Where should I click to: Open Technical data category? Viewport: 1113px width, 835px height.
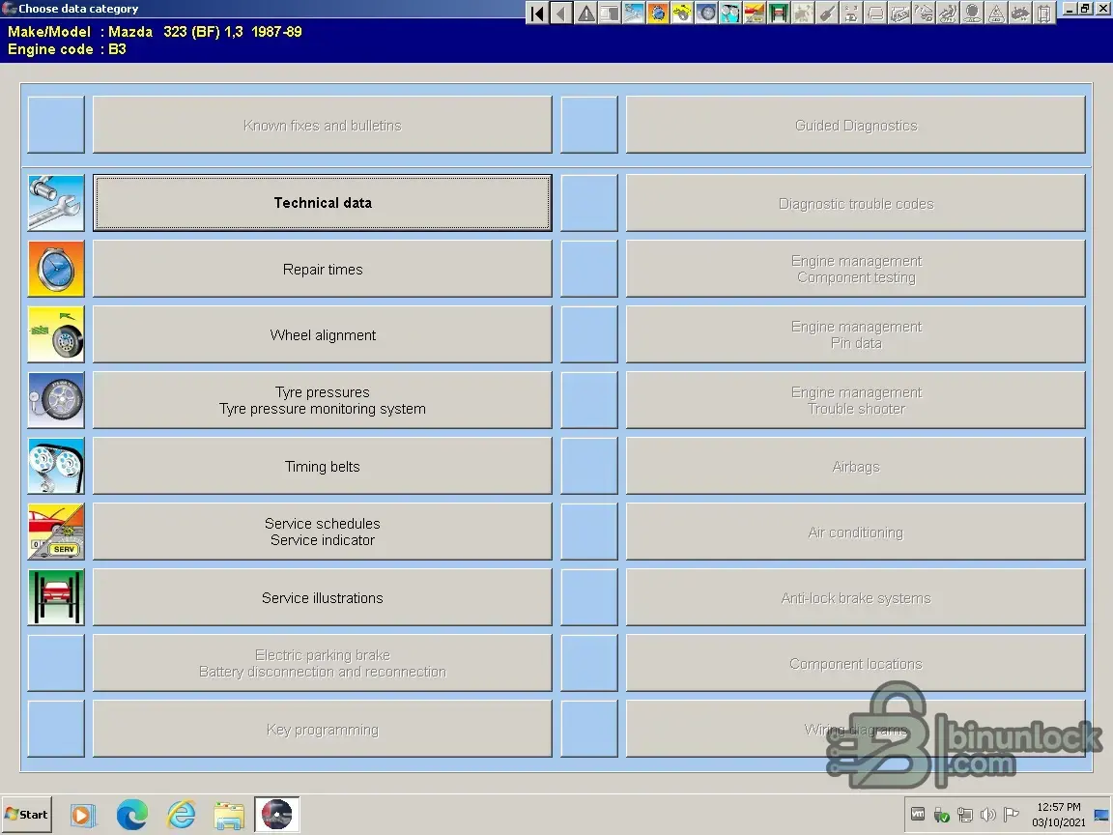[x=323, y=203]
